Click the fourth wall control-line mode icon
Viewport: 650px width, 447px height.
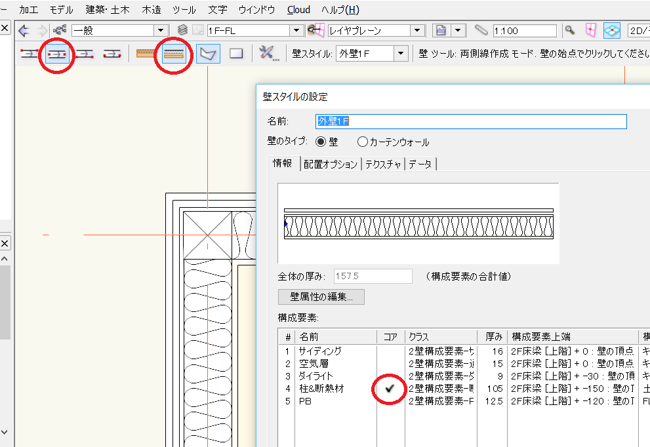tap(112, 54)
